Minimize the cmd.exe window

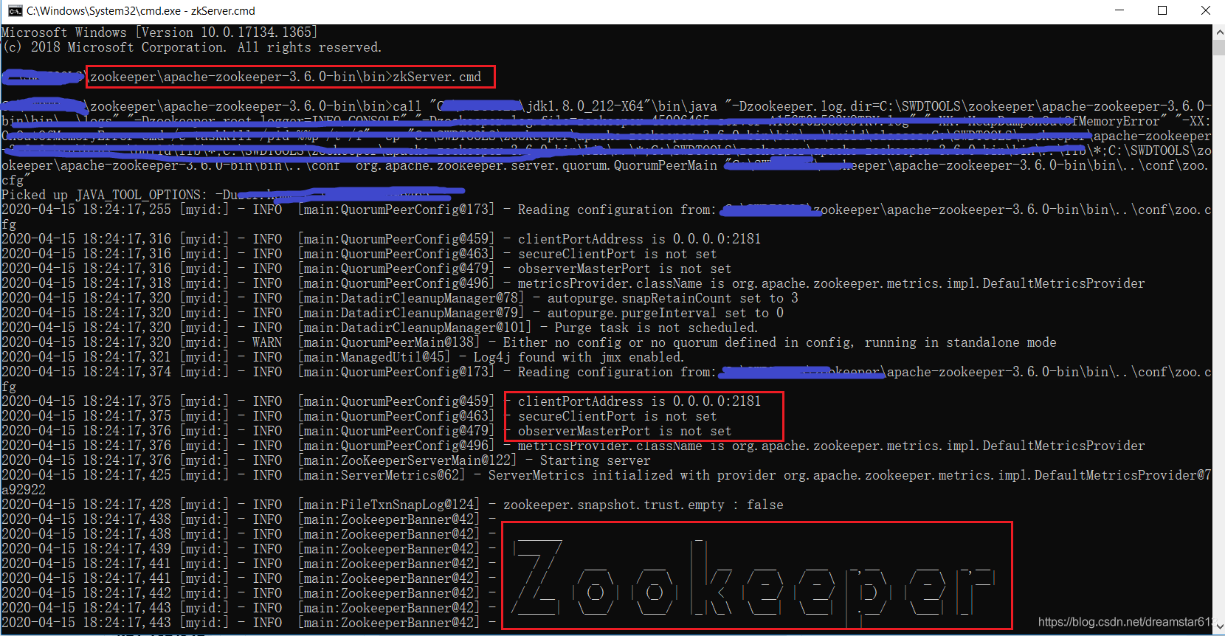click(1119, 10)
